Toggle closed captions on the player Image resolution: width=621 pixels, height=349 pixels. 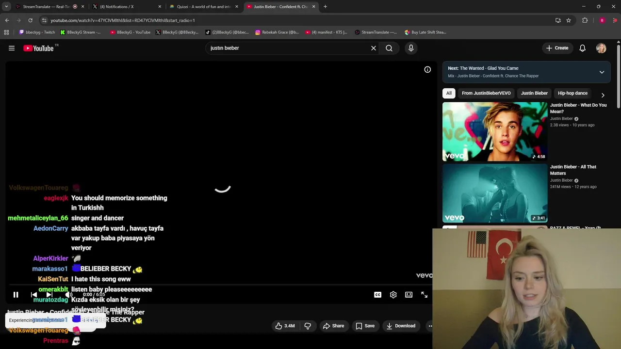point(377,295)
